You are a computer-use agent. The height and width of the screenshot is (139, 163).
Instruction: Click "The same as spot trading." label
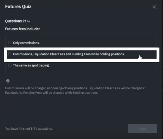click(31, 65)
